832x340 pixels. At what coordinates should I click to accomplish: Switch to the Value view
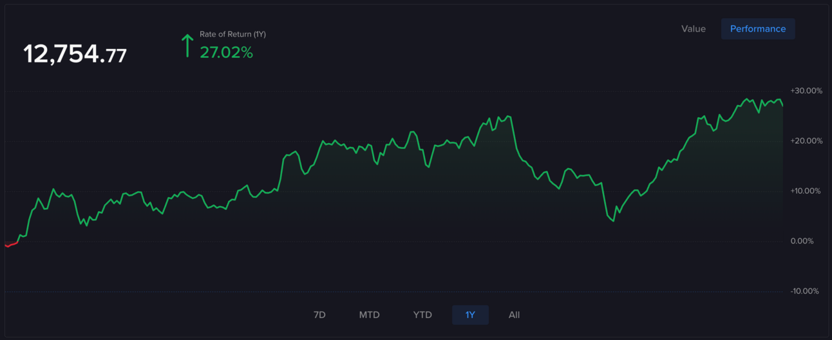(694, 29)
